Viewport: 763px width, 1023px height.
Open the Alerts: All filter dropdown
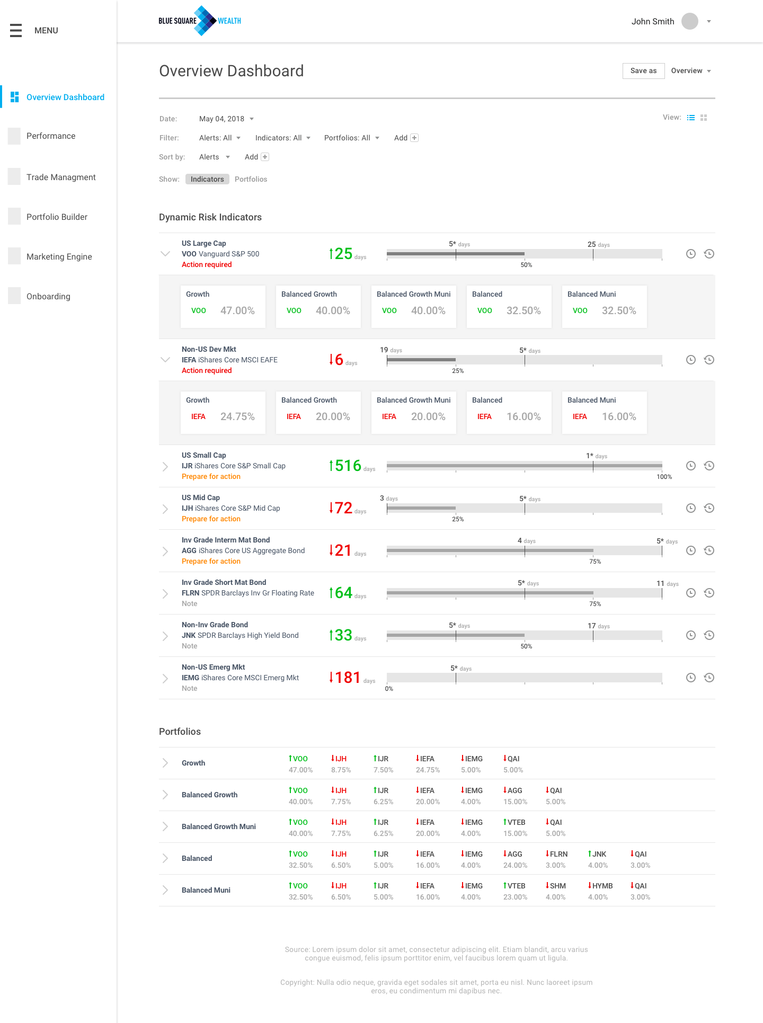click(220, 138)
